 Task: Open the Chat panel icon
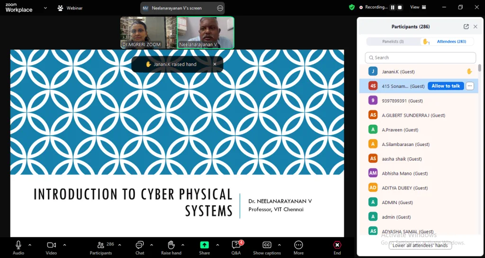pos(140,245)
